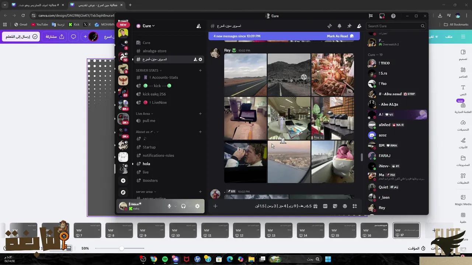Open Discover servers compass icon

coord(123,192)
